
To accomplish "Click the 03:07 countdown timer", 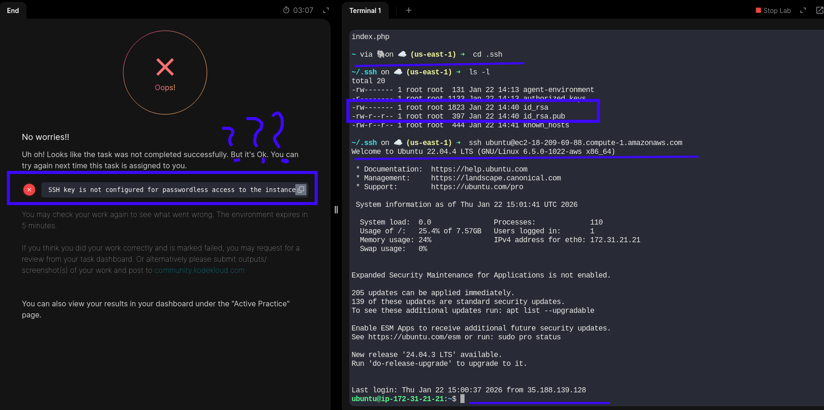I will 303,10.
